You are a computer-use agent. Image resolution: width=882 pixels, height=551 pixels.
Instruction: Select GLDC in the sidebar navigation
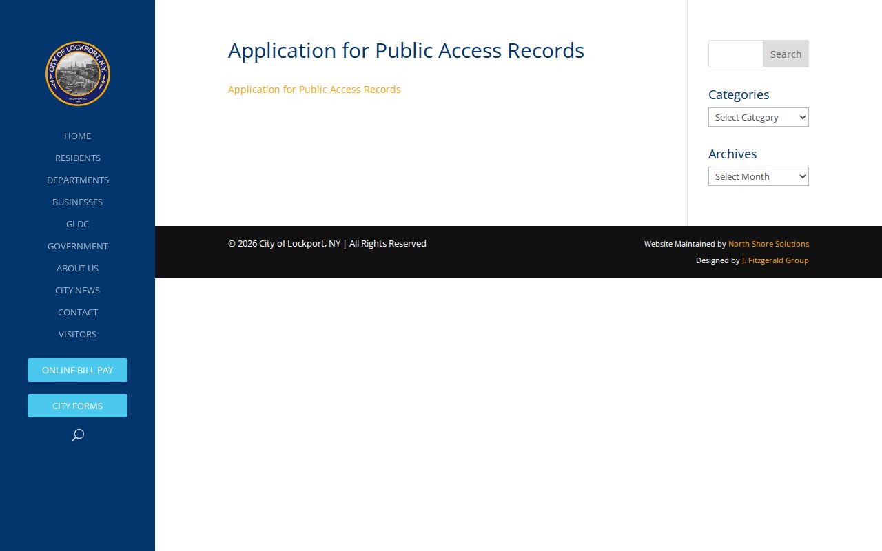78,224
